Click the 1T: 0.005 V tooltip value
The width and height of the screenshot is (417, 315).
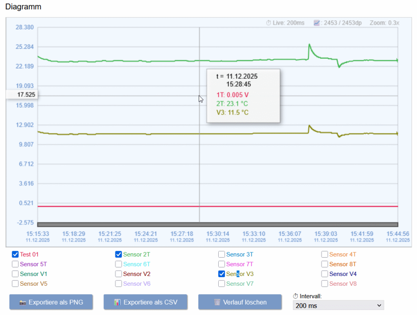click(233, 95)
